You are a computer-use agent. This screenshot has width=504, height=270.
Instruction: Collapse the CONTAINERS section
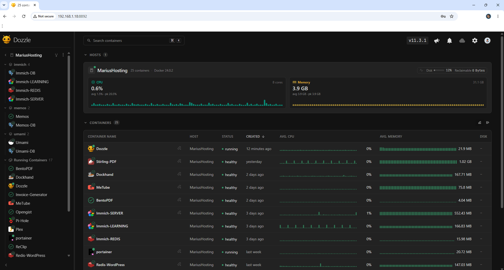click(x=86, y=123)
